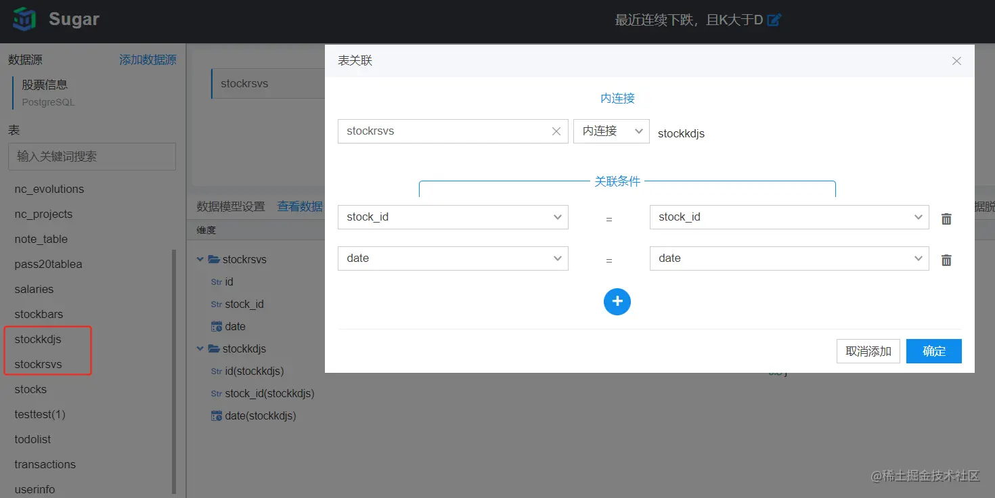Viewport: 995px width, 498px height.
Task: Select nc_projects table
Action: coord(43,214)
